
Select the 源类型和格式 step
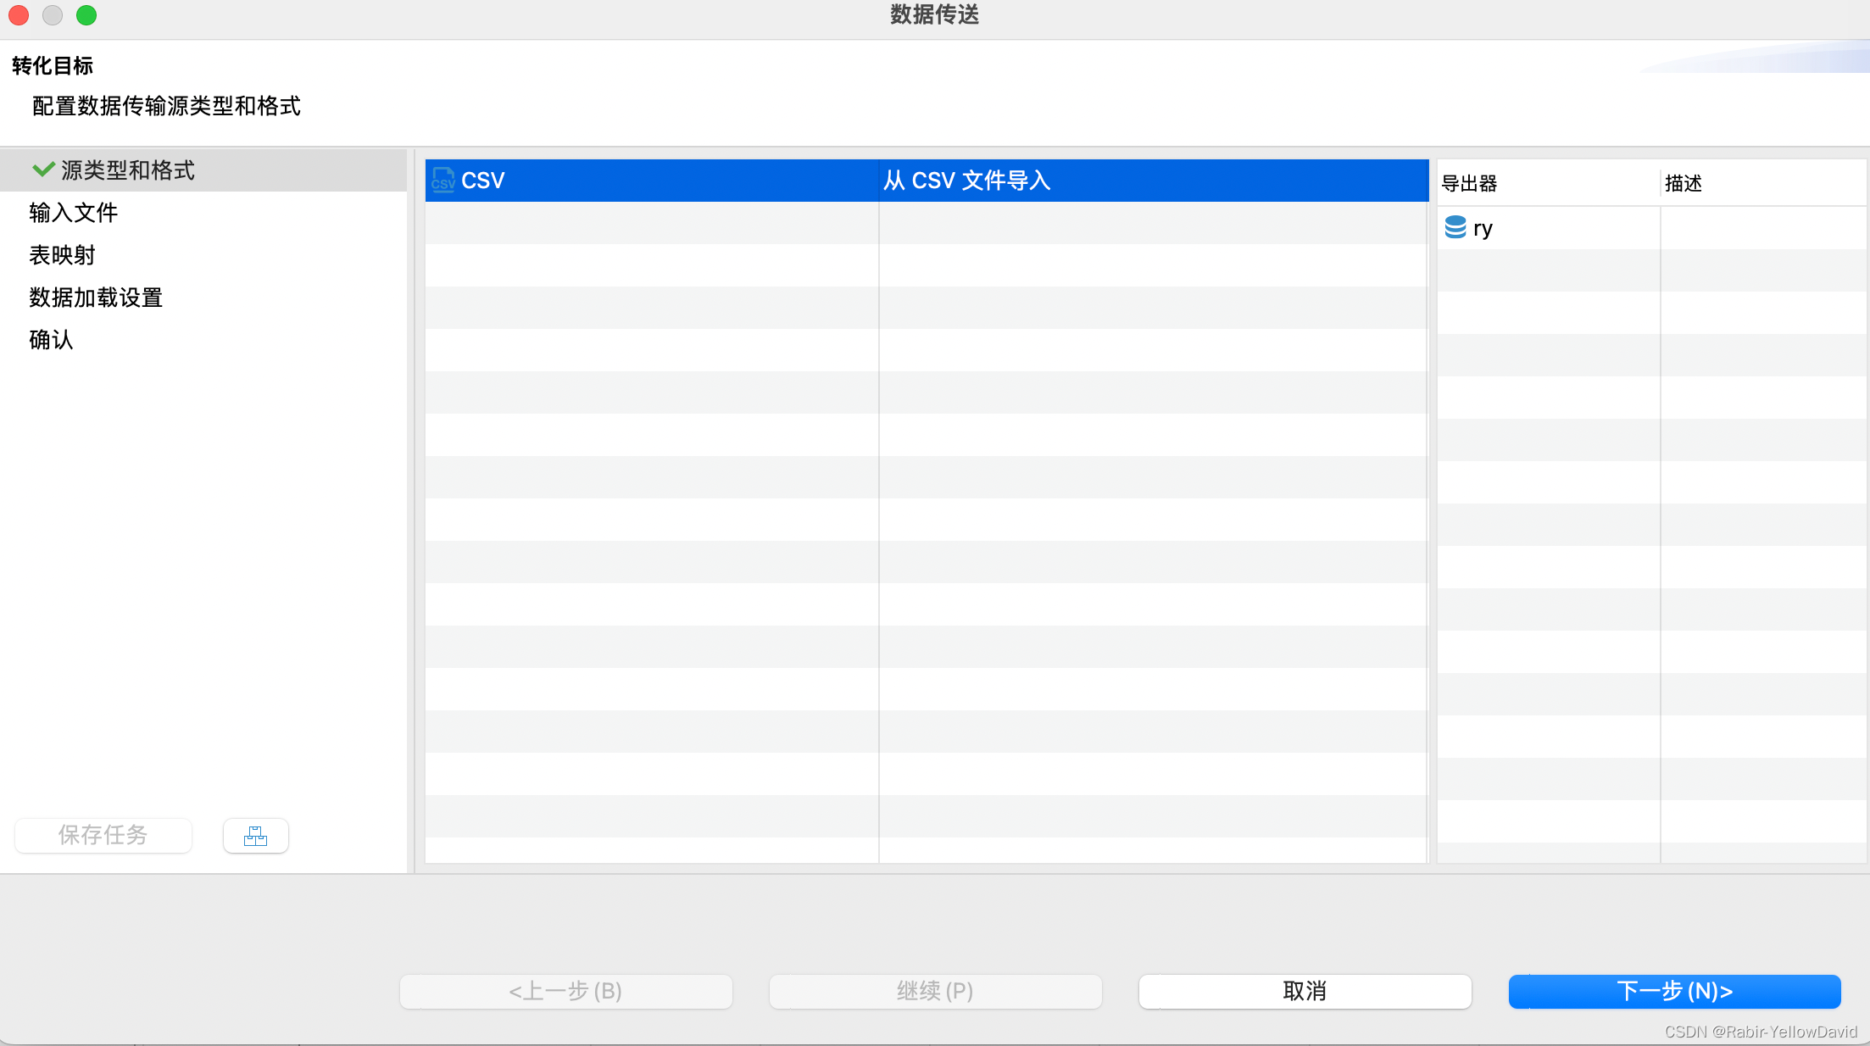(203, 170)
